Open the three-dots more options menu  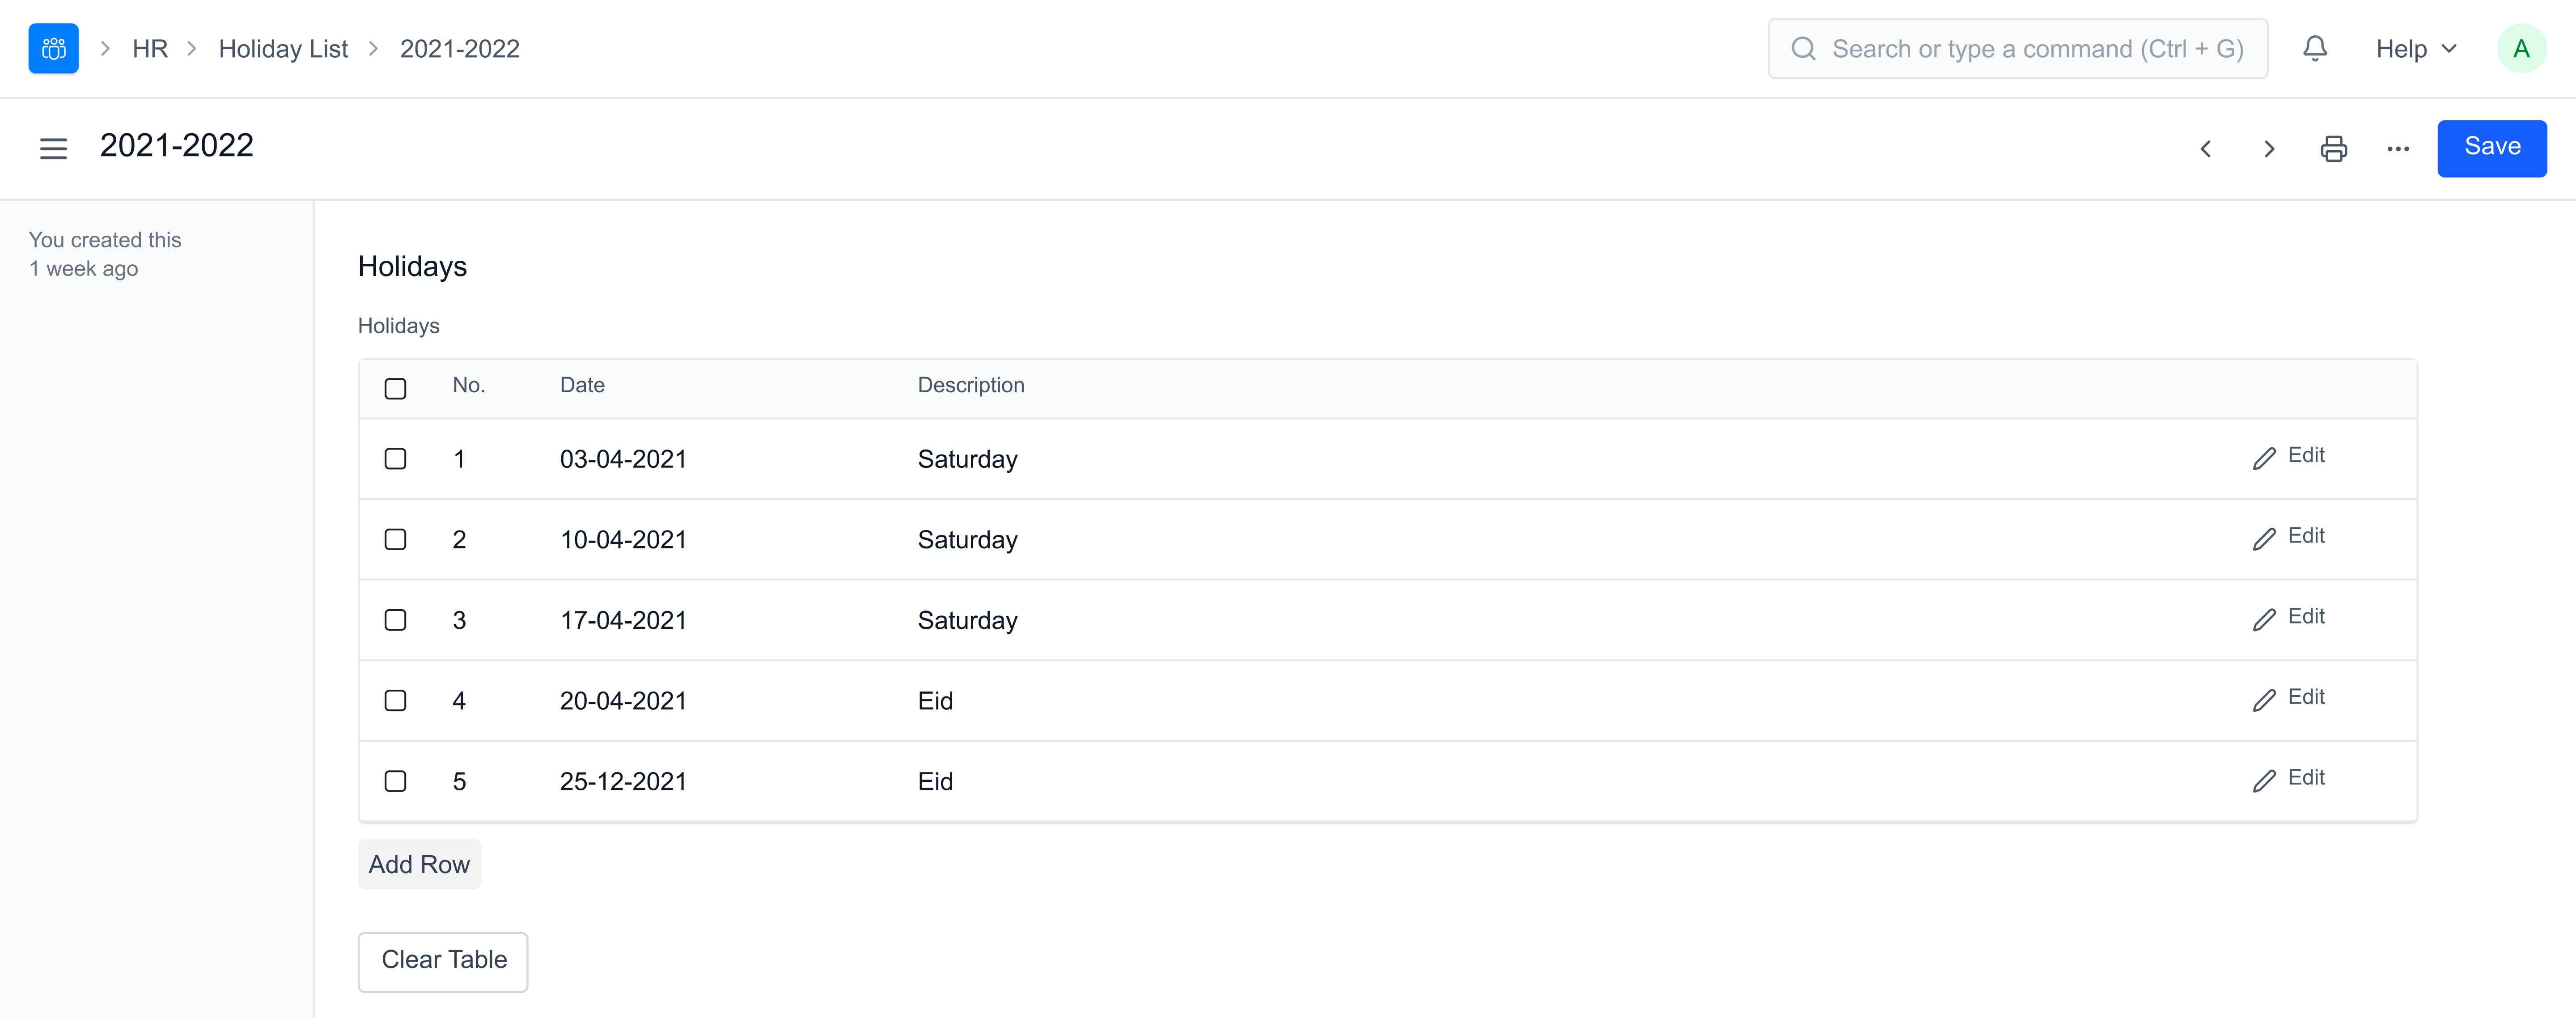point(2397,149)
